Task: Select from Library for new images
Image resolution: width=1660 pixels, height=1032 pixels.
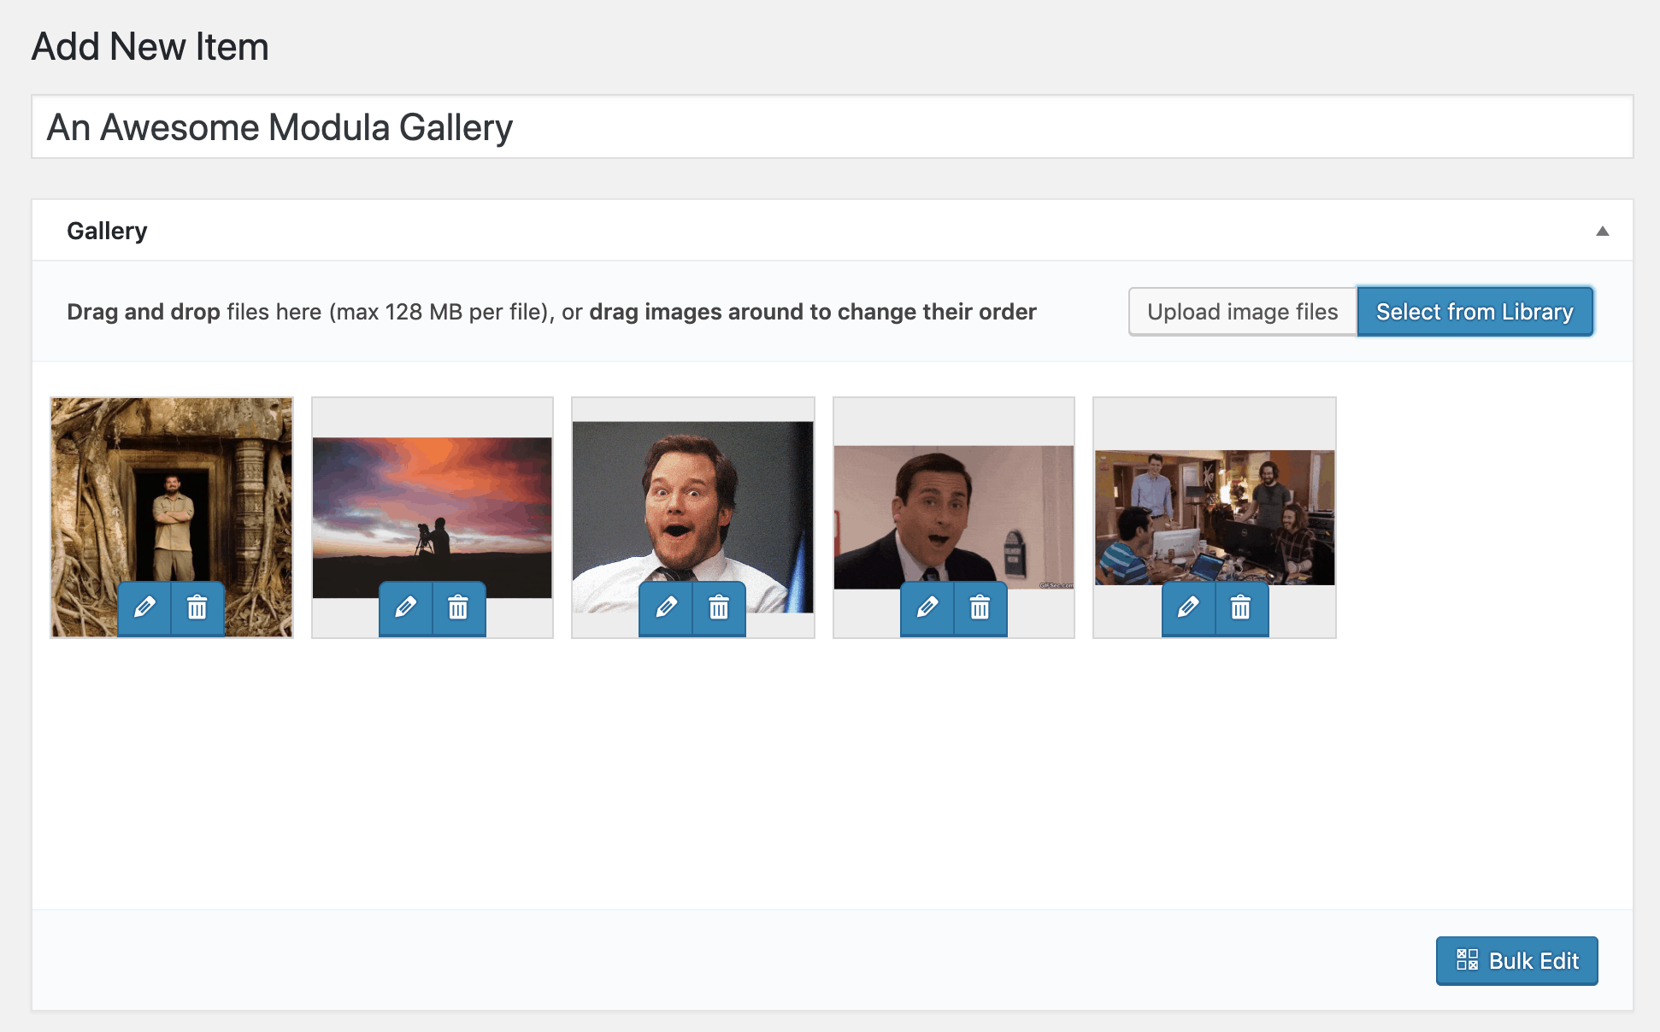Action: tap(1475, 311)
